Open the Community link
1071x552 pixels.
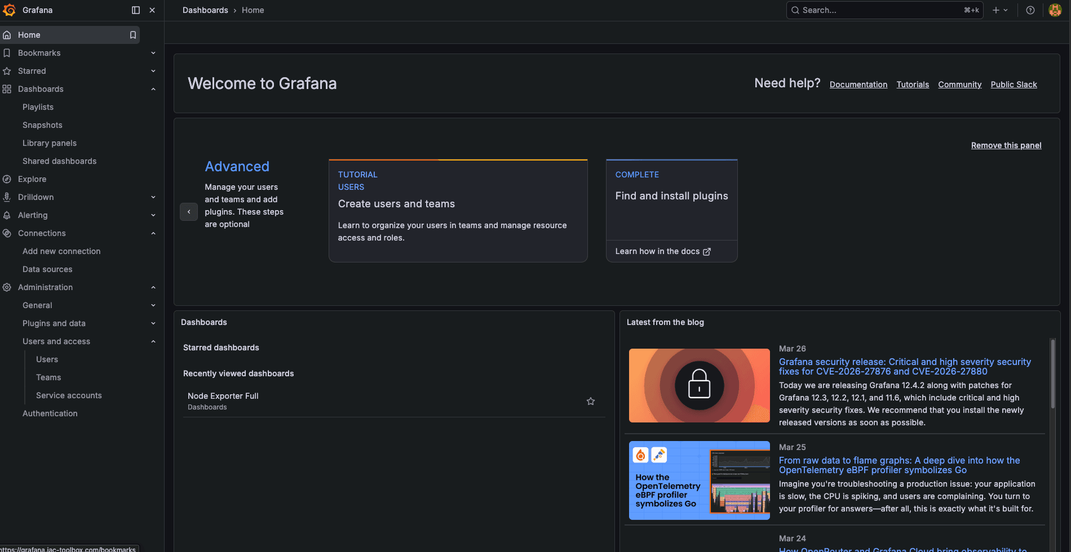click(960, 84)
